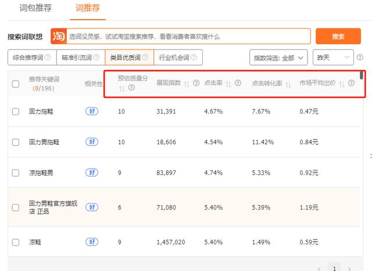Go to next page arrow
The image size is (372, 271).
point(349,269)
